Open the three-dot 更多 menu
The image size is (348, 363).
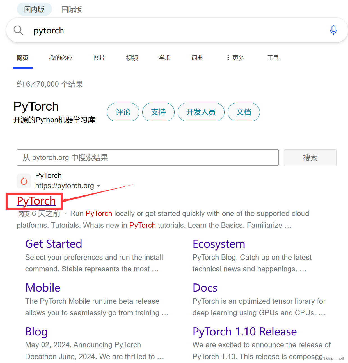coord(235,58)
